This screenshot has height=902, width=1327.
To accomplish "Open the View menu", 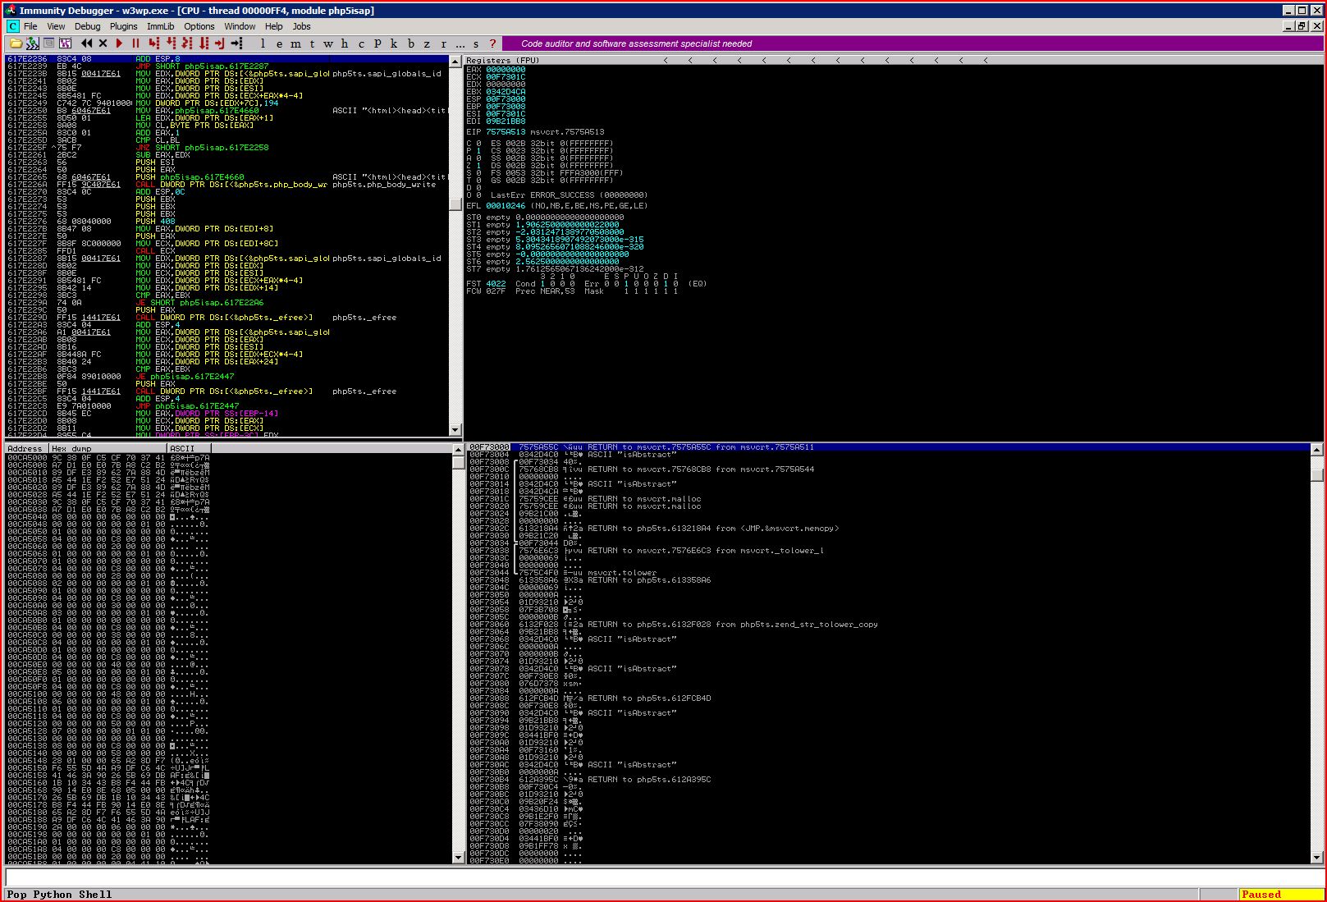I will point(56,26).
